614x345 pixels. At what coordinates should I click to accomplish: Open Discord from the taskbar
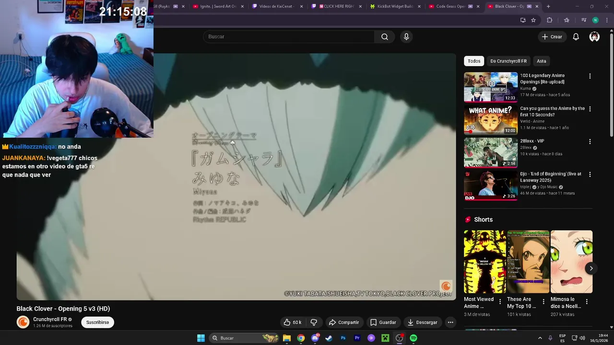click(315, 338)
